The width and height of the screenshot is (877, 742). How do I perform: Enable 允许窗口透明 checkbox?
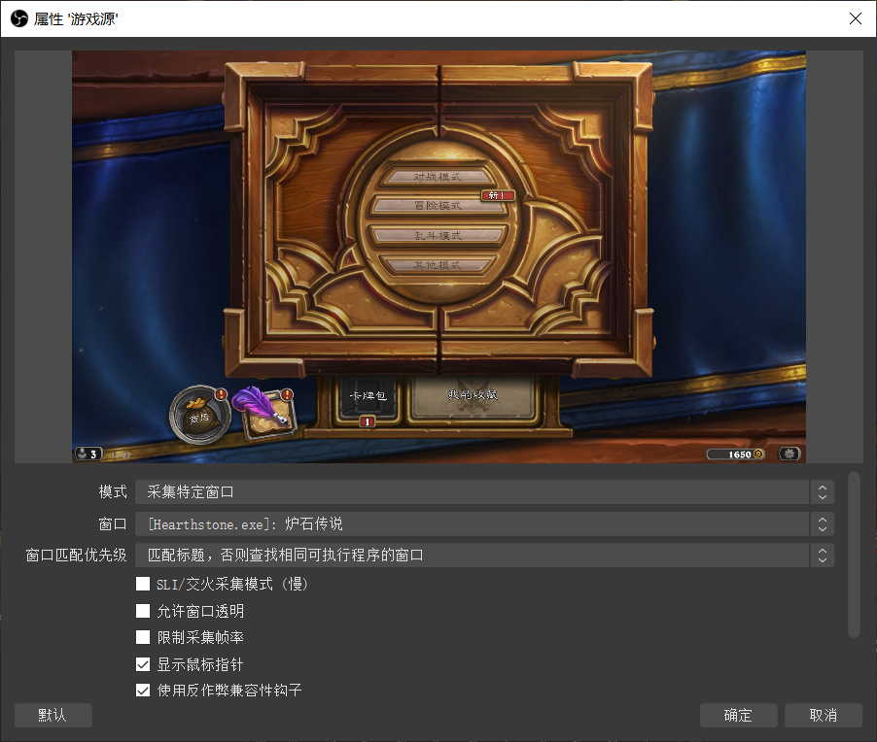coord(143,611)
